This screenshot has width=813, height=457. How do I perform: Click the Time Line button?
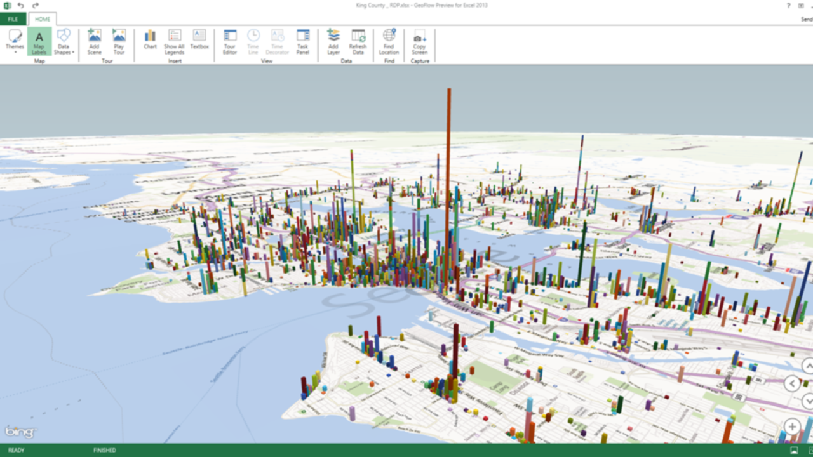tap(253, 41)
